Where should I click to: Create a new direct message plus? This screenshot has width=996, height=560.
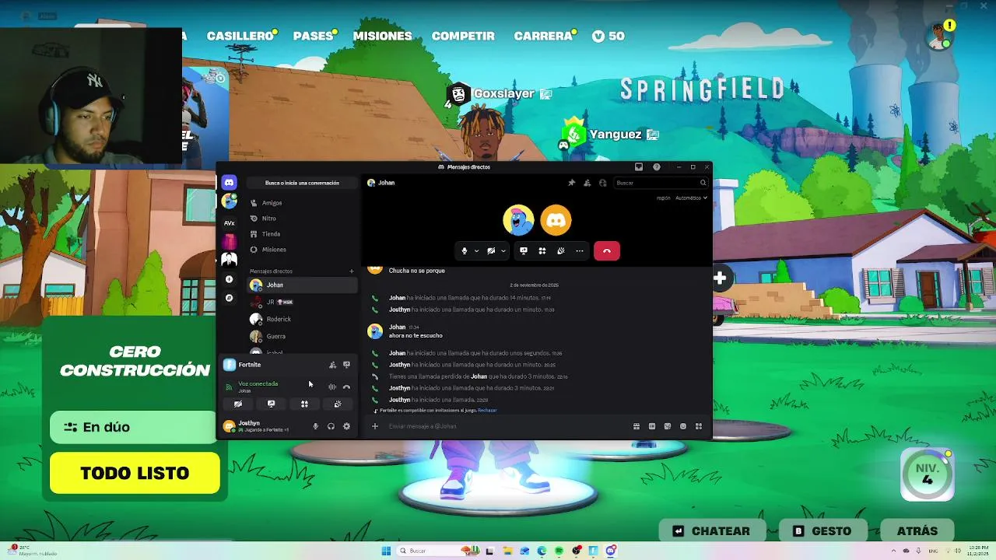pos(351,271)
